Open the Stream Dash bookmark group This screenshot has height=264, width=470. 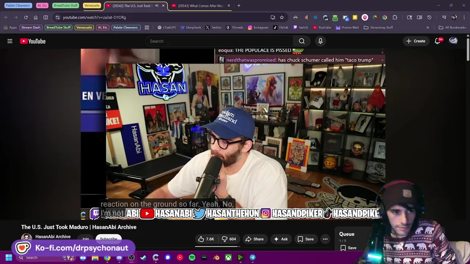[x=31, y=27]
